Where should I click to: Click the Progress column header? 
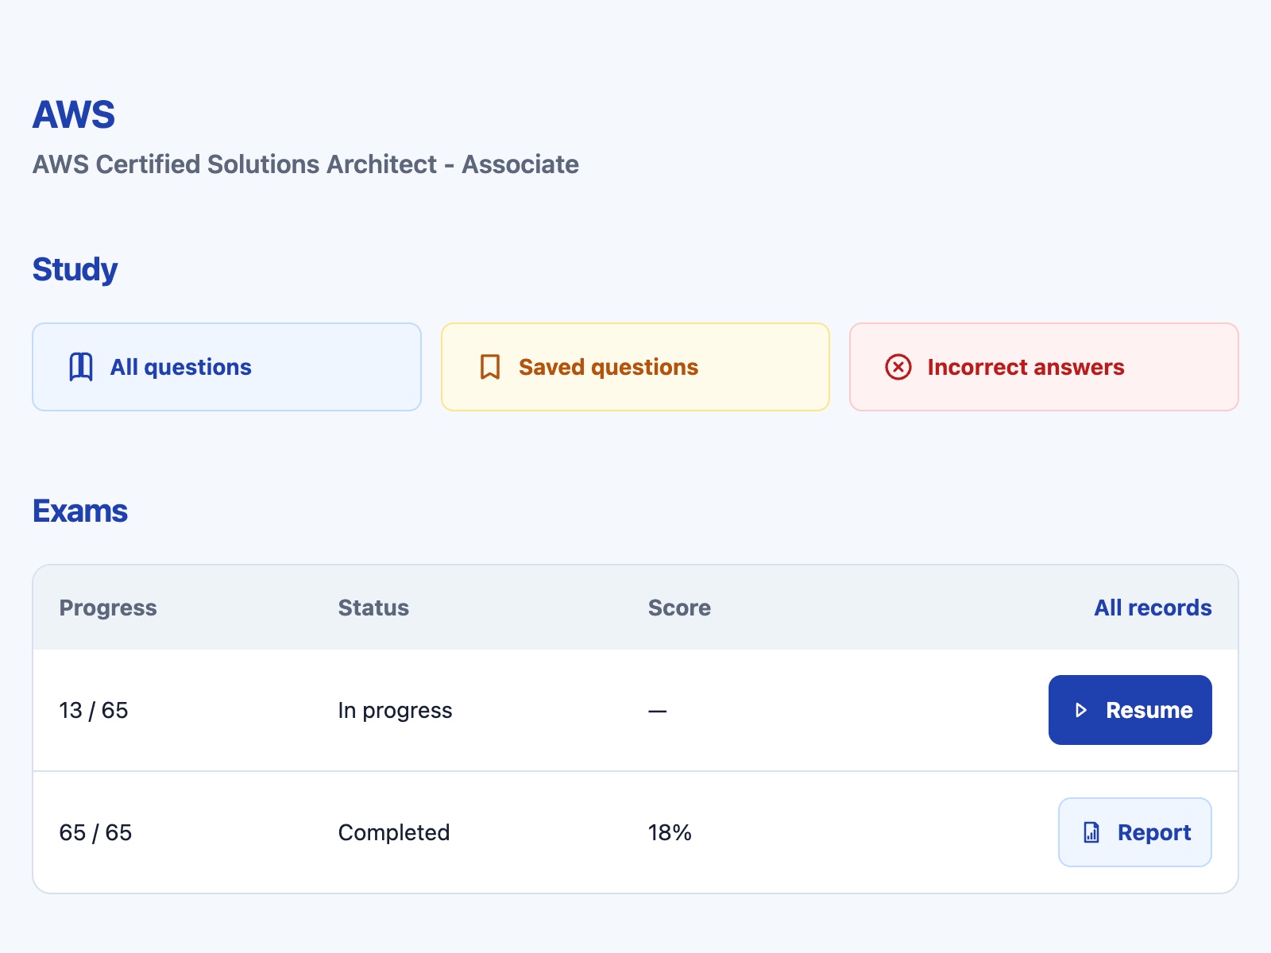(x=108, y=608)
